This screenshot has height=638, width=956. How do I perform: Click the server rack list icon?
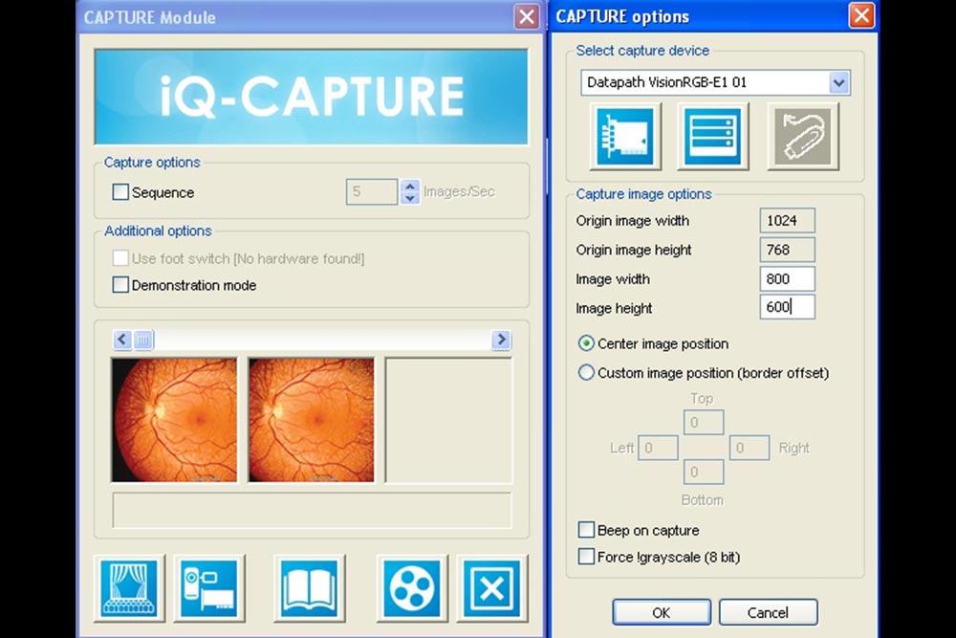tap(713, 137)
